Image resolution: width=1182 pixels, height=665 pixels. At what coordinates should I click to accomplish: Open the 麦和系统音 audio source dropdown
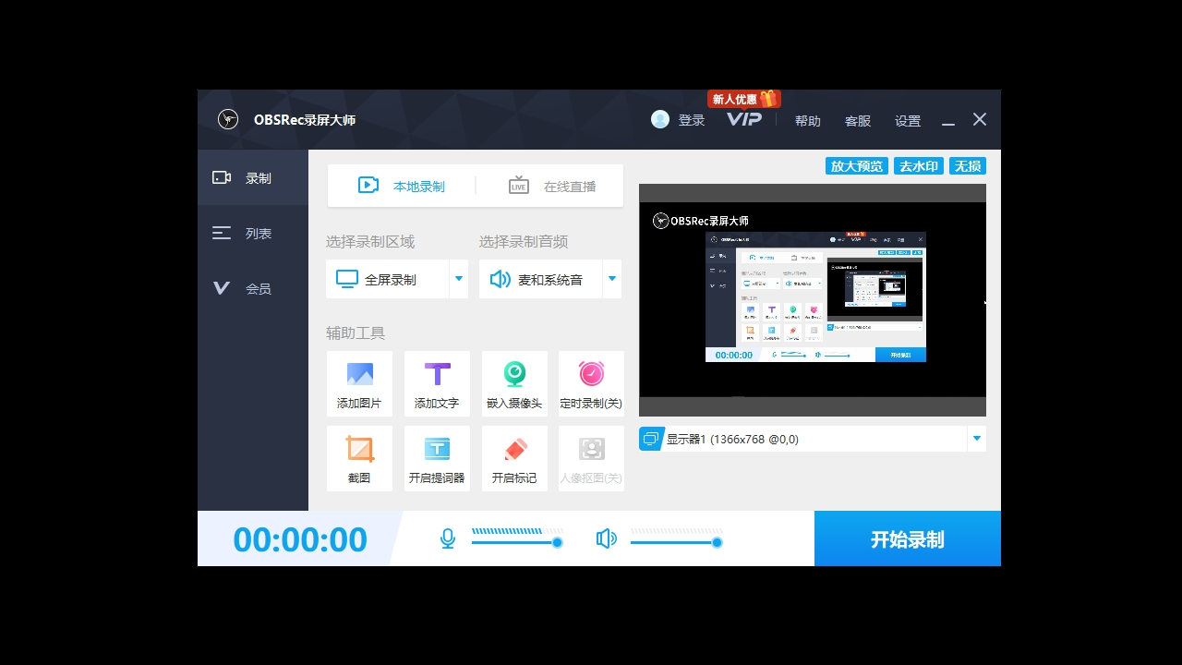[x=611, y=278]
